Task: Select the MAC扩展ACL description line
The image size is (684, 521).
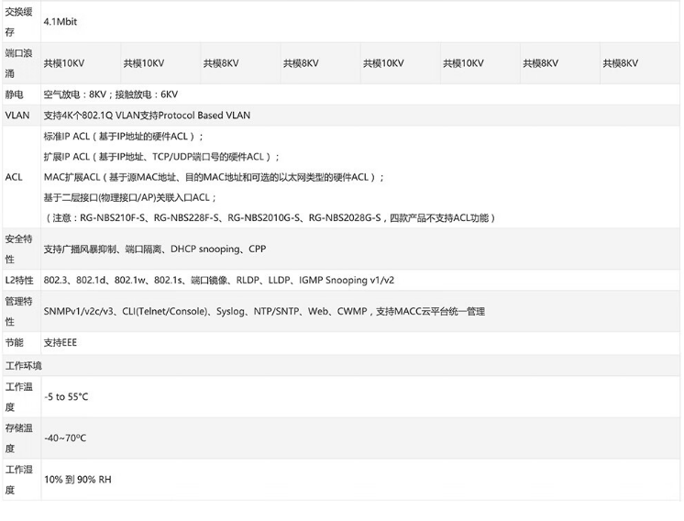Action: coord(214,177)
